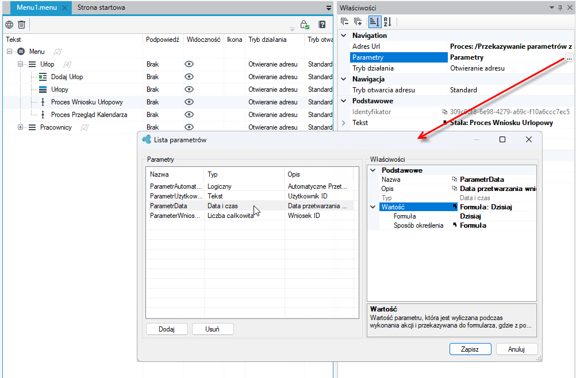
Task: Click the copy icon next to Identyfikator
Action: pos(445,112)
